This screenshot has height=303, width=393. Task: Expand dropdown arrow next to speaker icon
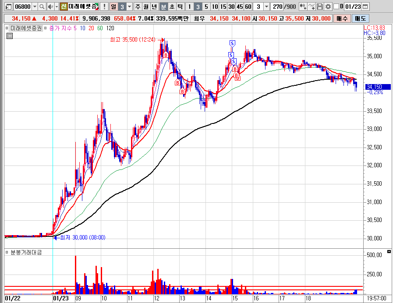[56, 7]
